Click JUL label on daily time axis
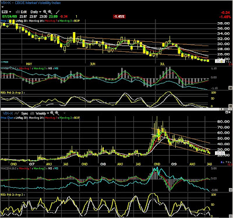Image resolution: width=233 pixels, height=218 pixels. 163,64
